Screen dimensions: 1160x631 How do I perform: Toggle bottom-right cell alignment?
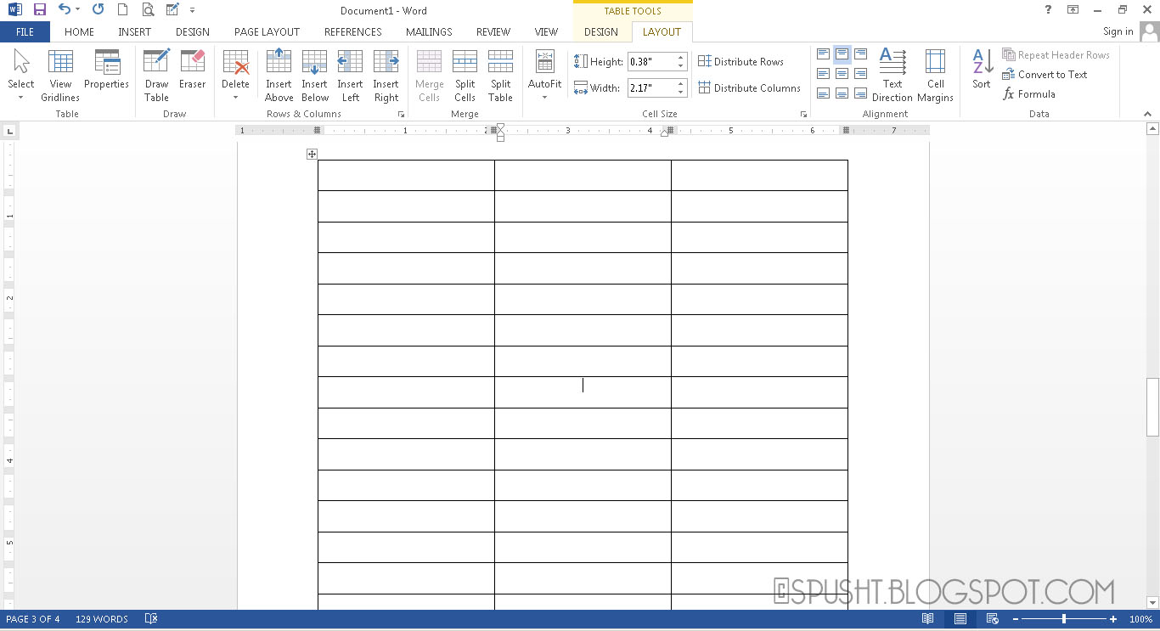coord(860,93)
